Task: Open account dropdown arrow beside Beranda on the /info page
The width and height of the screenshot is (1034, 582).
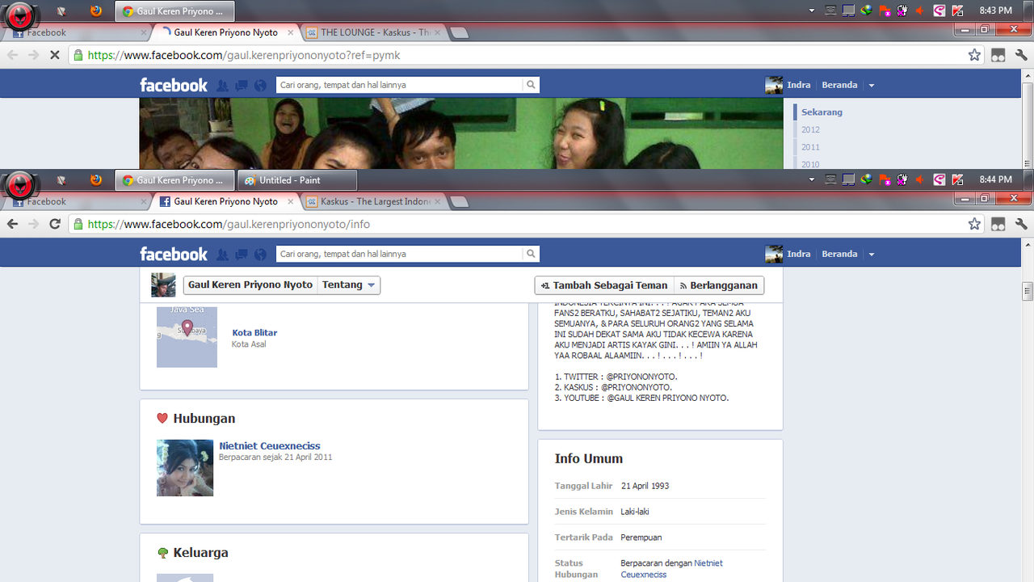Action: (871, 255)
